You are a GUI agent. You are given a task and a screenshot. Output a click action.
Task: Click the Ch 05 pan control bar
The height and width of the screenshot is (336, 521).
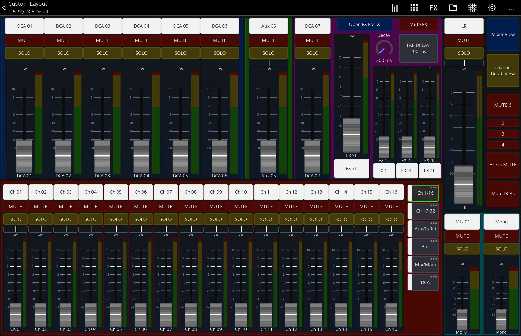[x=116, y=229]
